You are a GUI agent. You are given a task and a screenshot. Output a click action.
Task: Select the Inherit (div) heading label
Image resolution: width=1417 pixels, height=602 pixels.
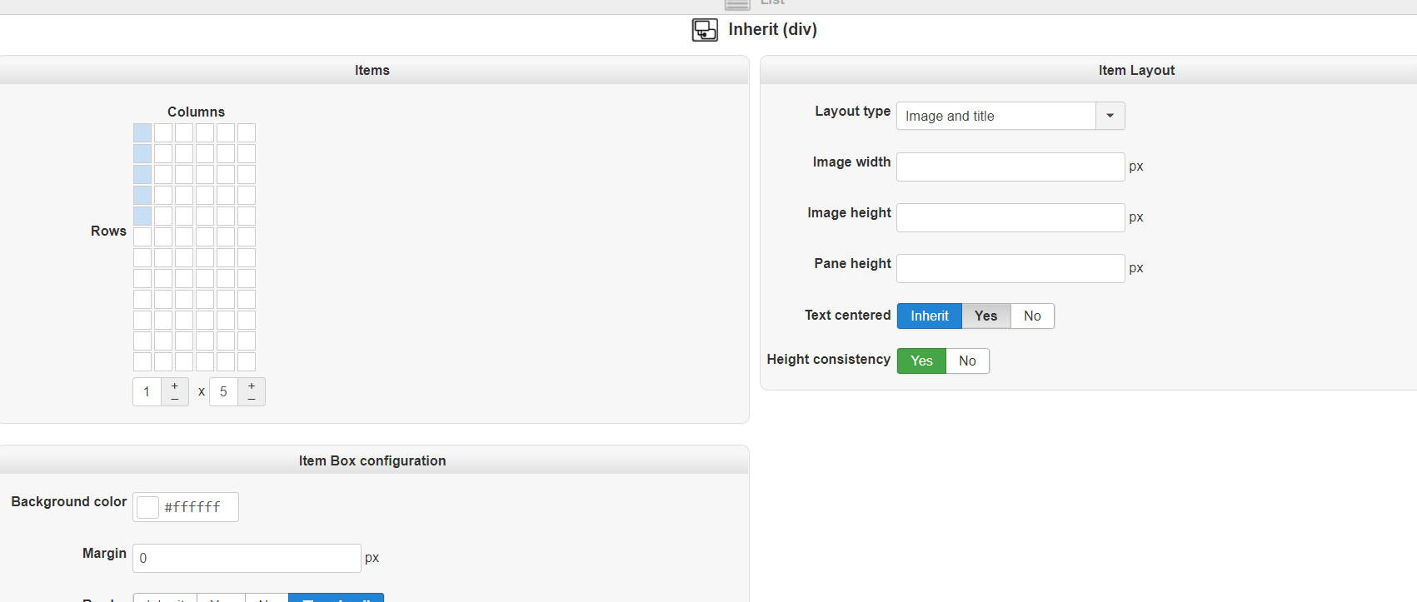coord(772,30)
